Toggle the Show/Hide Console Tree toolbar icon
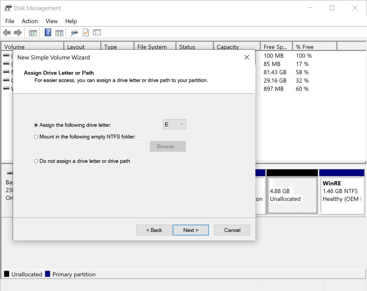The height and width of the screenshot is (291, 367). (x=33, y=33)
